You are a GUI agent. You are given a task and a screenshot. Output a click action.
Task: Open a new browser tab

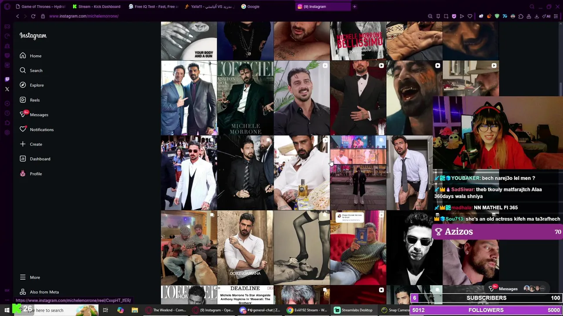355,7
